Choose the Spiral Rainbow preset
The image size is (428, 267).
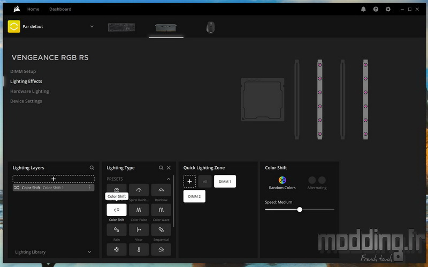coord(139,190)
